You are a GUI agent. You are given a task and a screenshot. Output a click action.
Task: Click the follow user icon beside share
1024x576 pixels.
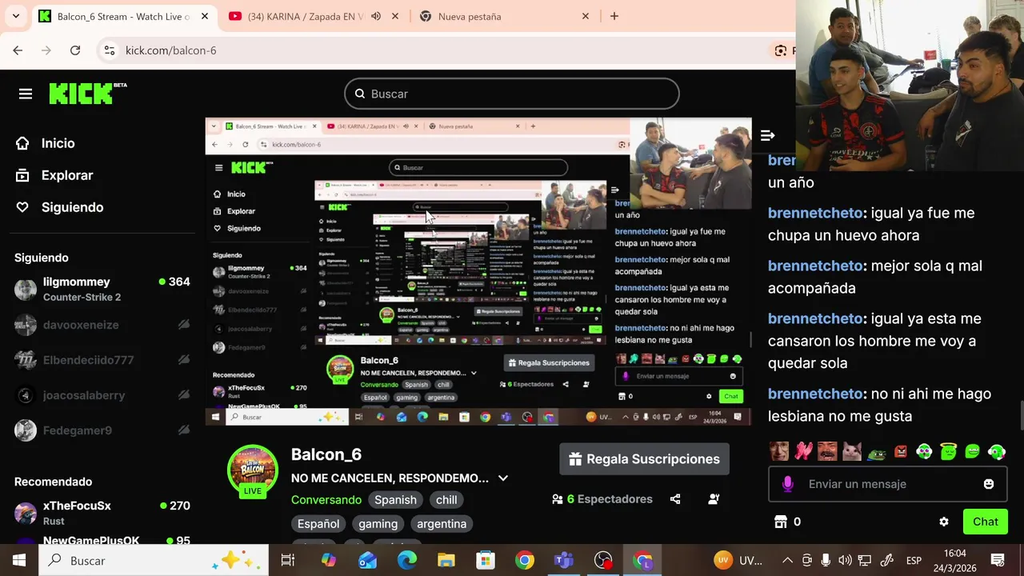pos(714,499)
